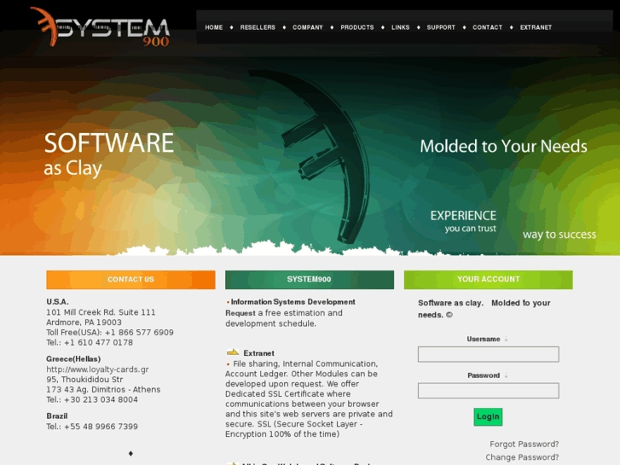Click the 'Toll Free(USA): +1 866 577 6909' line
The width and height of the screenshot is (620, 465).
(110, 333)
